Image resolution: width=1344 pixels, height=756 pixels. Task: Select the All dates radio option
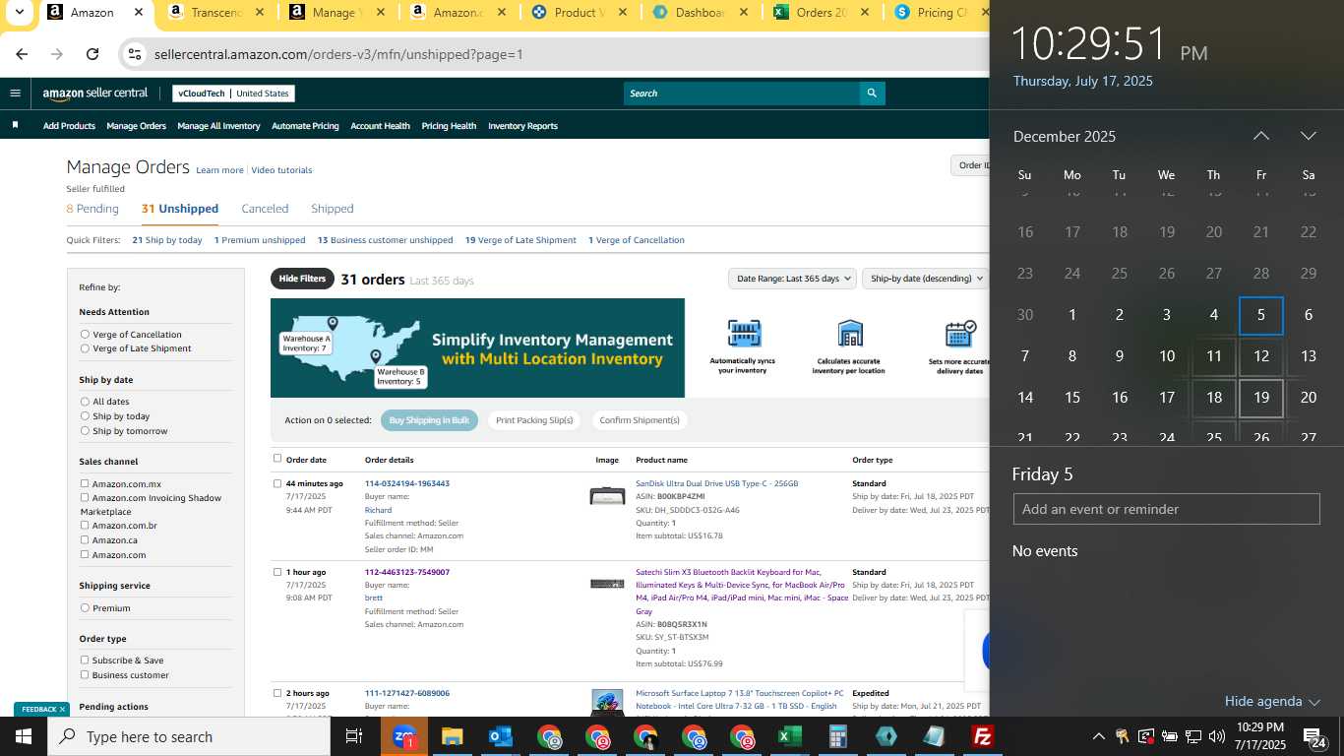click(x=85, y=402)
